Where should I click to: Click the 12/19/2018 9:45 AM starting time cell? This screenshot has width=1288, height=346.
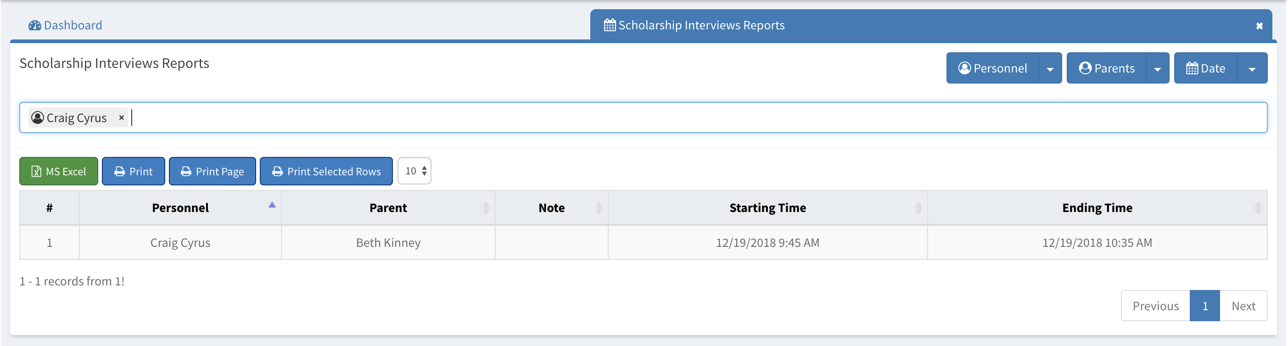(x=767, y=242)
